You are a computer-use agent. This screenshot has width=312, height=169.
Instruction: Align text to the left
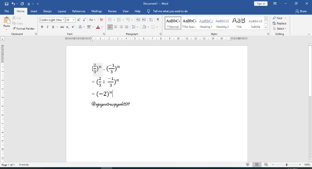[110, 27]
